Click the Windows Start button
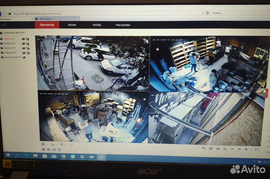 [7, 155]
